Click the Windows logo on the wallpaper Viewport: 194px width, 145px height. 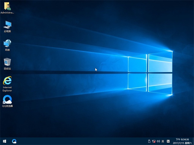point(150,72)
